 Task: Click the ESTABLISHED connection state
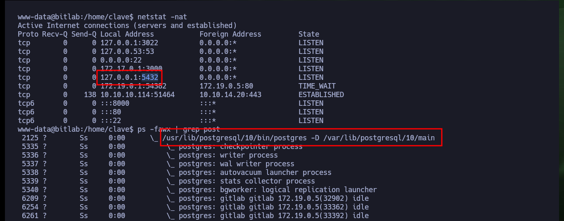[x=321, y=95]
